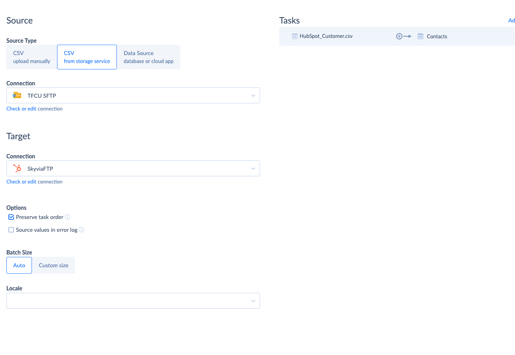
Task: Click Check or edit connection under Target
Action: [34, 181]
